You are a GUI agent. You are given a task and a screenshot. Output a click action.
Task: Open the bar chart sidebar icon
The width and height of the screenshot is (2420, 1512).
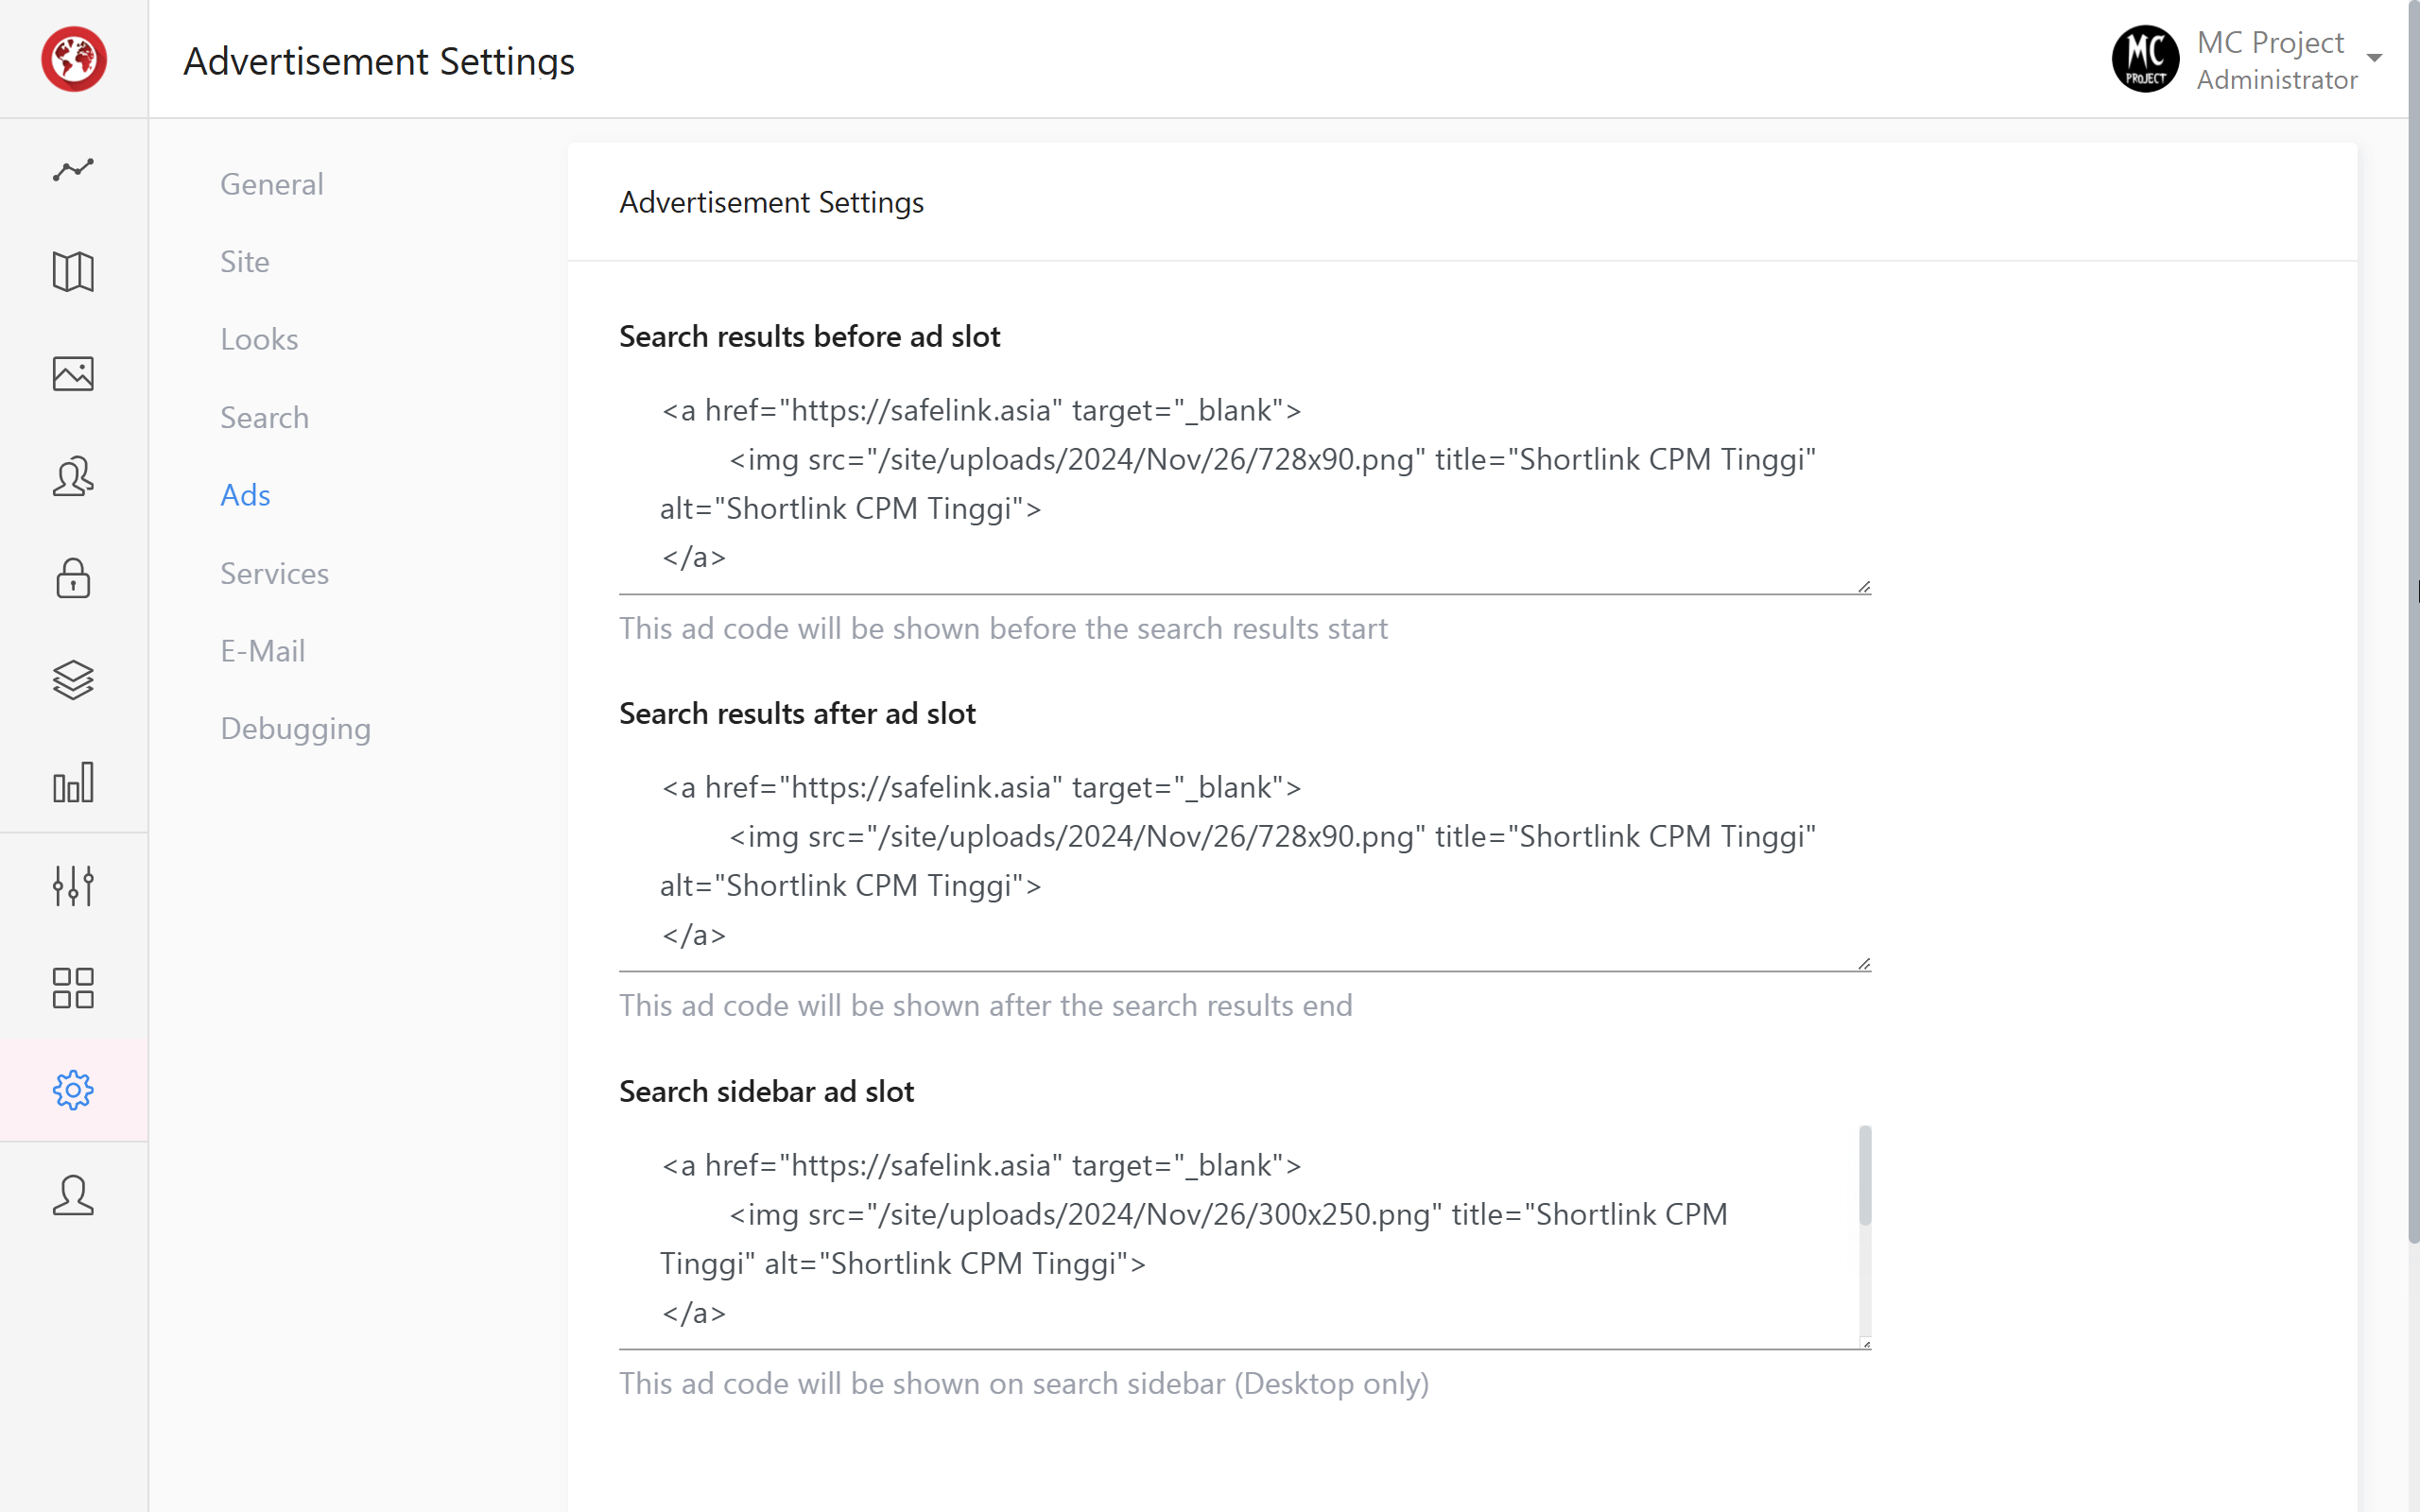click(x=73, y=782)
